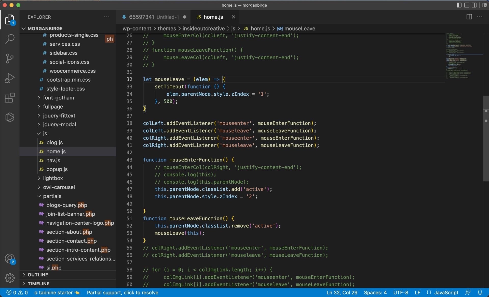This screenshot has width=489, height=297.
Task: Open navigation-center-logo.php file
Action: [68, 223]
